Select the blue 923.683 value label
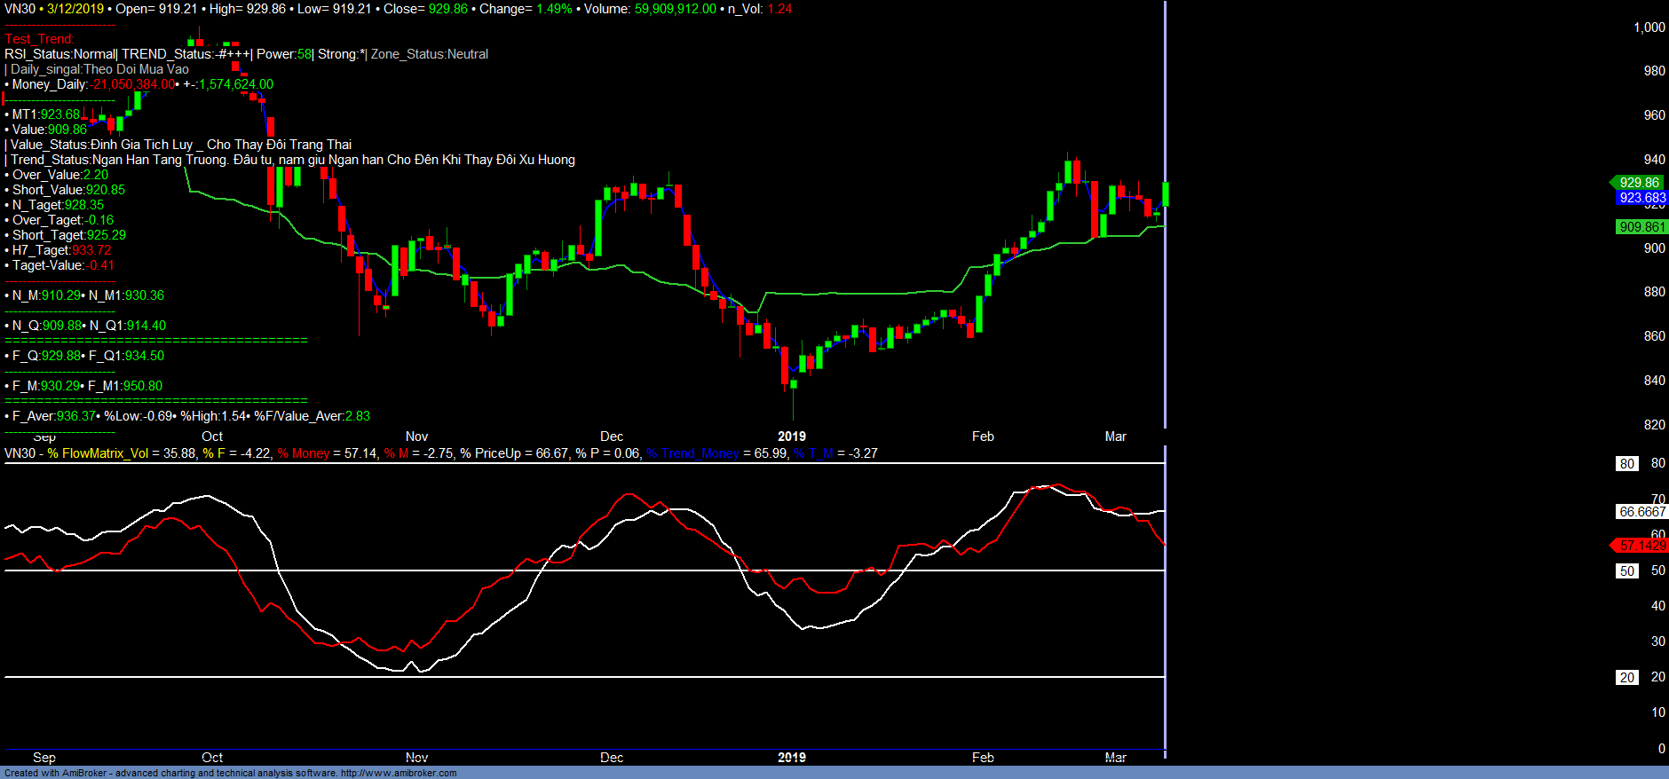This screenshot has height=779, width=1669. (1641, 198)
